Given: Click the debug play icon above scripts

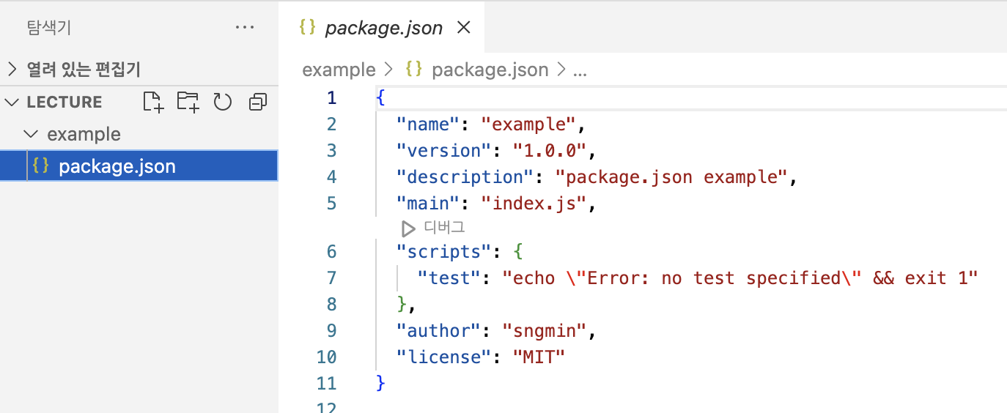Looking at the screenshot, I should tap(408, 228).
